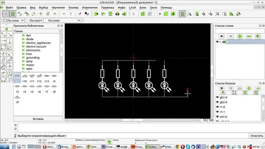Toggle grid display in view toolbar
This screenshot has height=149, width=265.
click(182, 14)
